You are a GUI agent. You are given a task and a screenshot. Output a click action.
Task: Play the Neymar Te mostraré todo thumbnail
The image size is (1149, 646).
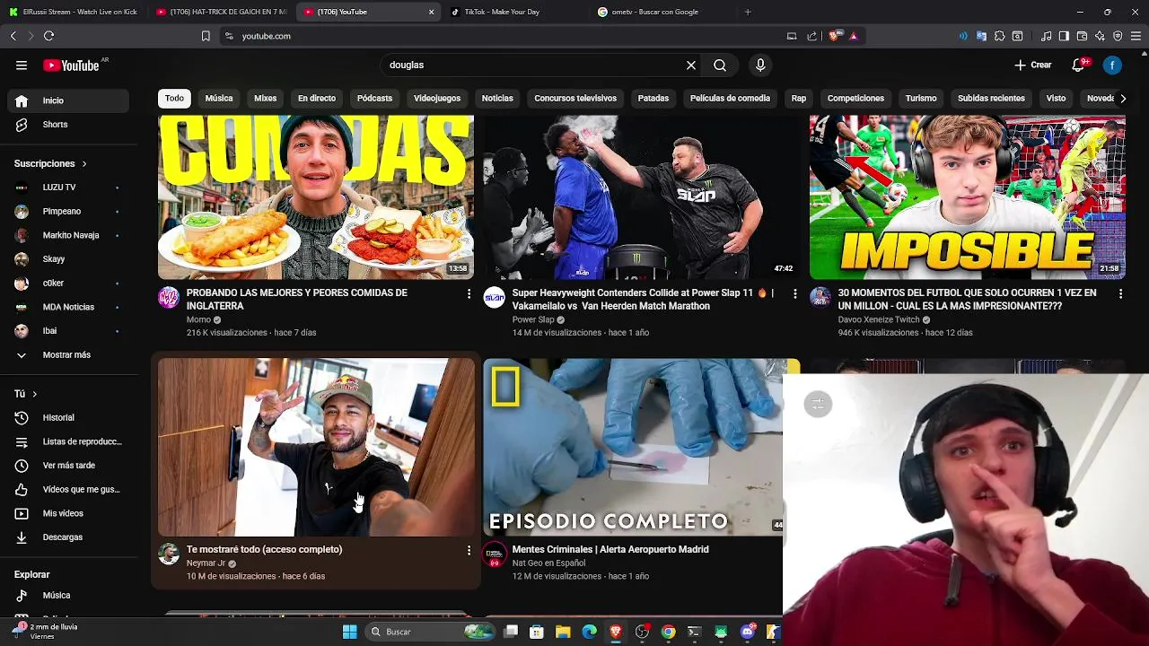click(316, 447)
